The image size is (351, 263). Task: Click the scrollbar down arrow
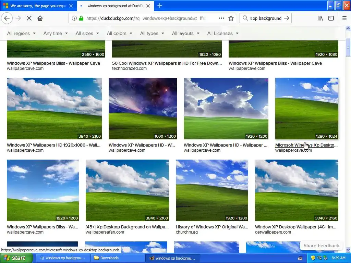[x=348, y=250]
